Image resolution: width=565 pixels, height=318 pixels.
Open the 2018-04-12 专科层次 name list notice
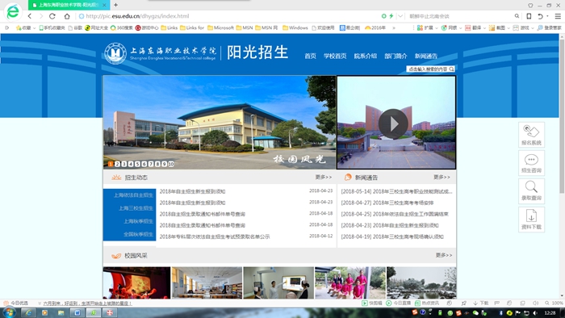[x=215, y=236]
